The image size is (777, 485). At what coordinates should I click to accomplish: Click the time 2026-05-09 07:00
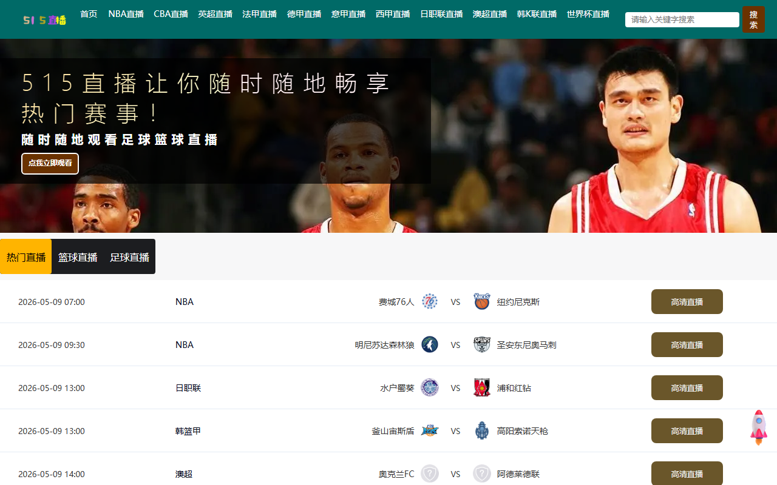52,302
